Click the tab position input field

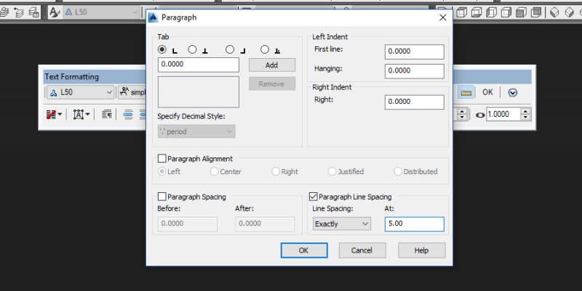click(x=199, y=65)
